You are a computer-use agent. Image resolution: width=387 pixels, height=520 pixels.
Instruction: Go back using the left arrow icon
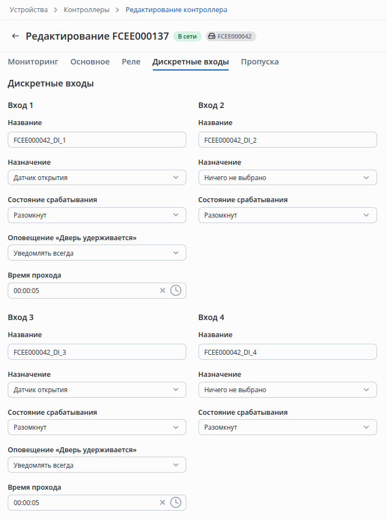[x=15, y=36]
